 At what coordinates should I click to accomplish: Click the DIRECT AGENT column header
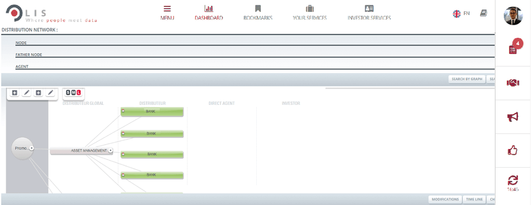[x=221, y=103]
